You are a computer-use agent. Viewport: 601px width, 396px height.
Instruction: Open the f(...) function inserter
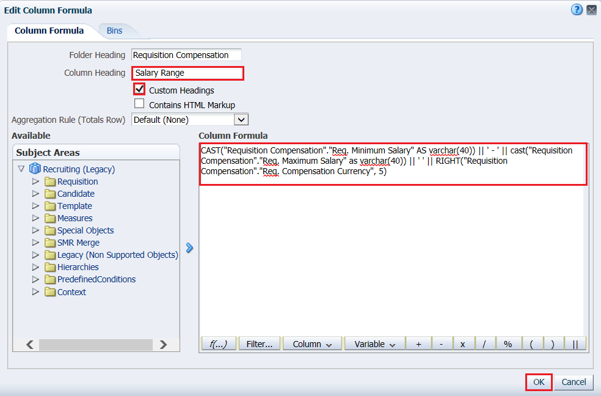tap(219, 344)
